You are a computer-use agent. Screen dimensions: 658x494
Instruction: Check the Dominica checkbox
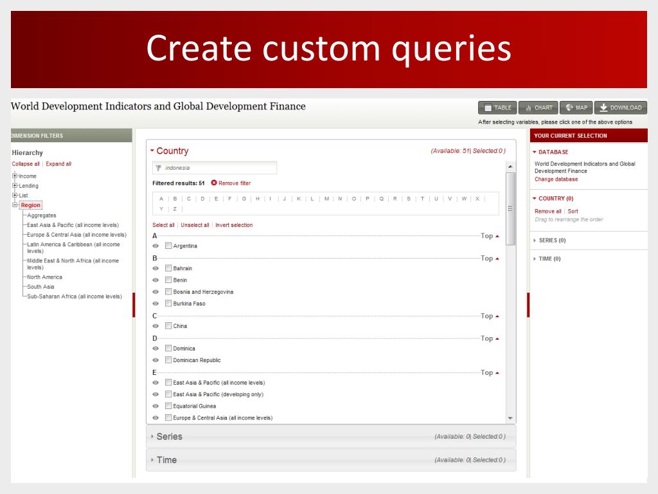[168, 348]
